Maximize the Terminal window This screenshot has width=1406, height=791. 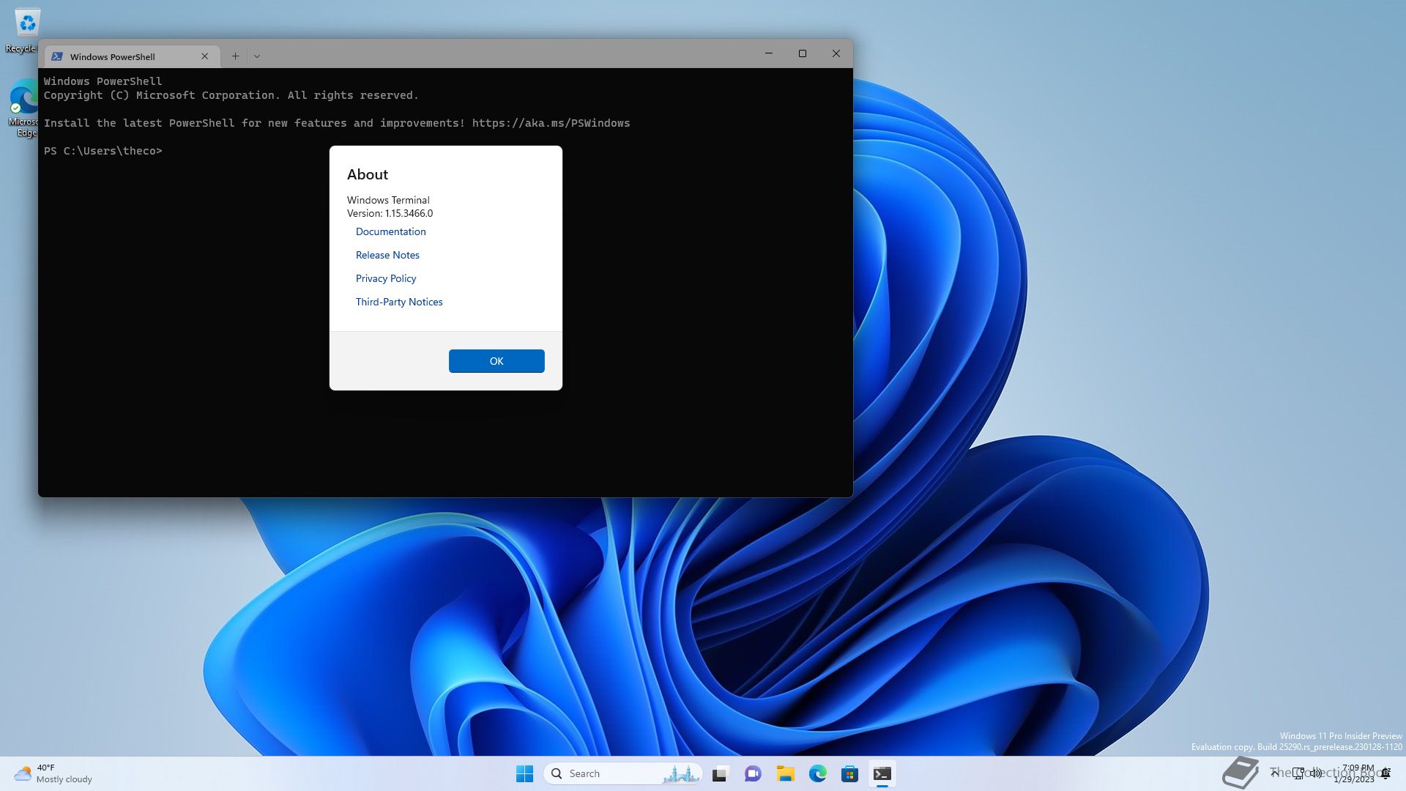803,53
